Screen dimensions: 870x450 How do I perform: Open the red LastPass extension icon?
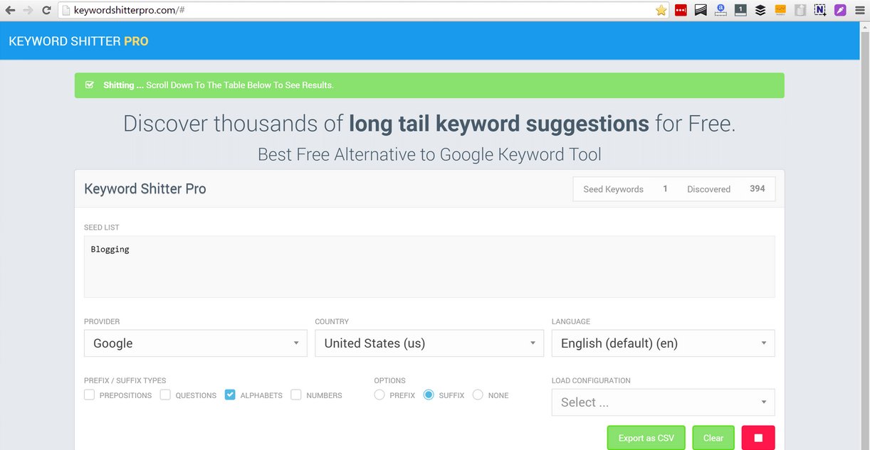tap(681, 10)
